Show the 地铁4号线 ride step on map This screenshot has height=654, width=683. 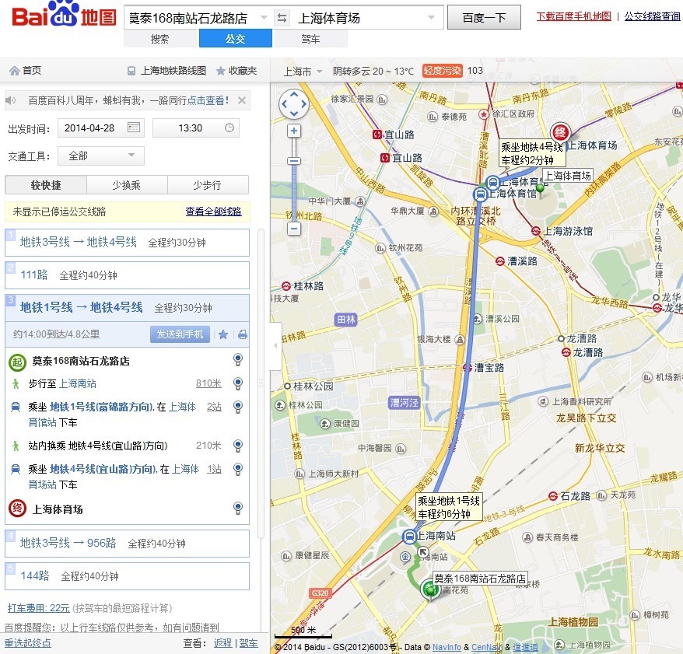[x=238, y=469]
